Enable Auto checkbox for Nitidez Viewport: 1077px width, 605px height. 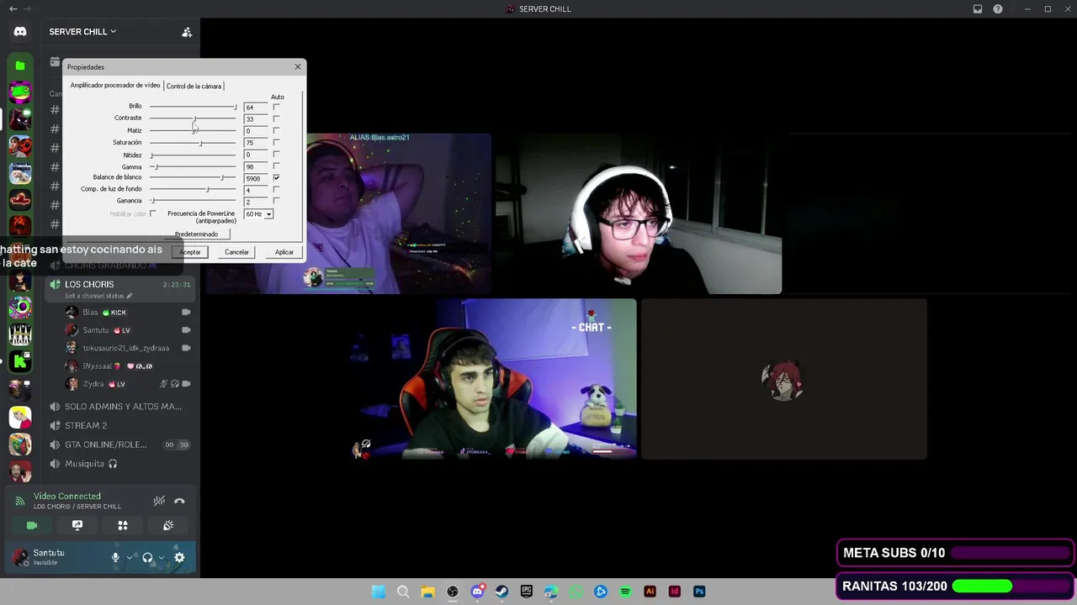click(x=276, y=155)
